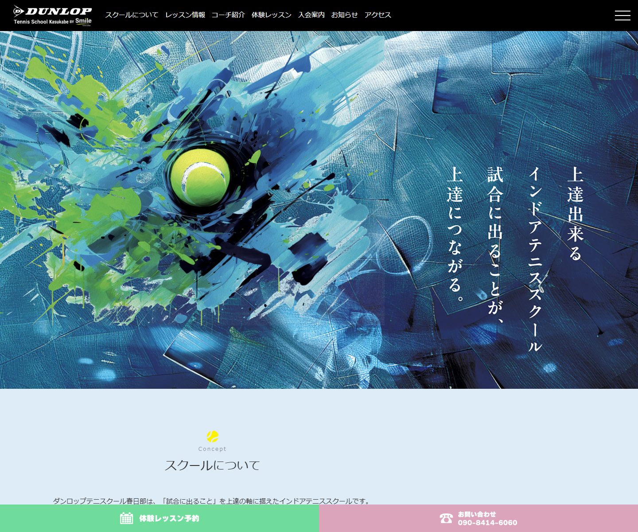Click the Dunlop Tennis School Kasukabe logo
The image size is (638, 532).
(x=52, y=16)
